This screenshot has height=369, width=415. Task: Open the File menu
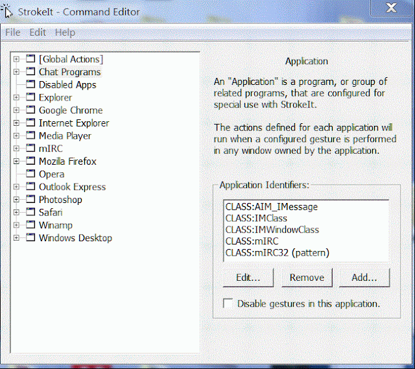(x=13, y=32)
